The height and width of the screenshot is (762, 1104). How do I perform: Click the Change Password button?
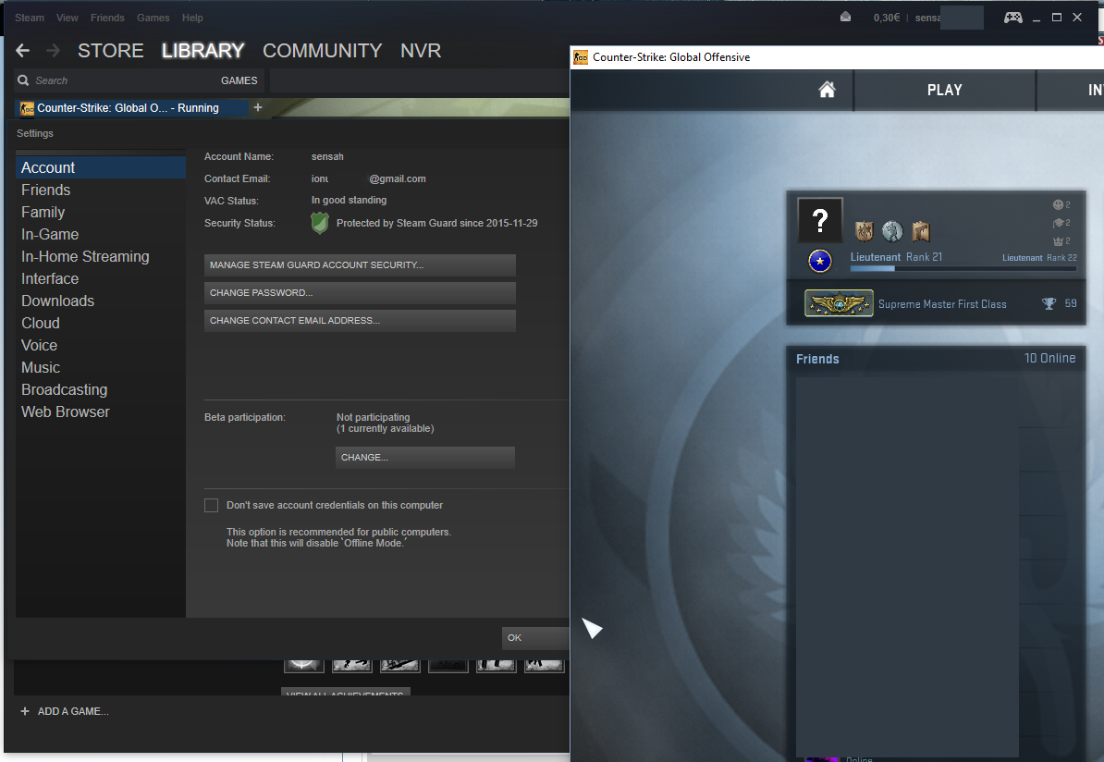click(360, 293)
